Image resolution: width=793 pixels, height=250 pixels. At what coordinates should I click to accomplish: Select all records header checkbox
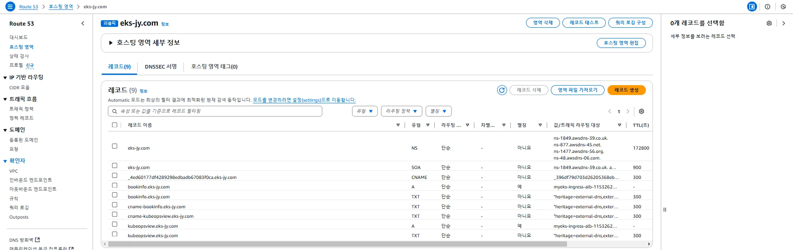click(x=114, y=125)
